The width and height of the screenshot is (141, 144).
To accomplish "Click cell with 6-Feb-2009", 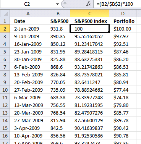I will click(28, 67).
